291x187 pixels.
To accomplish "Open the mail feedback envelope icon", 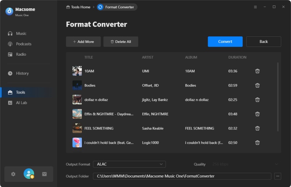I will point(44,174).
